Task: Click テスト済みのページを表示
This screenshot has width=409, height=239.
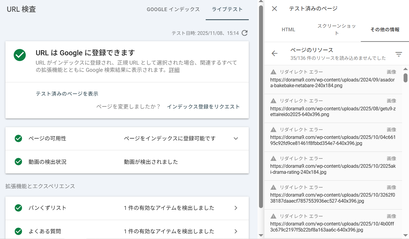Action: click(x=67, y=93)
